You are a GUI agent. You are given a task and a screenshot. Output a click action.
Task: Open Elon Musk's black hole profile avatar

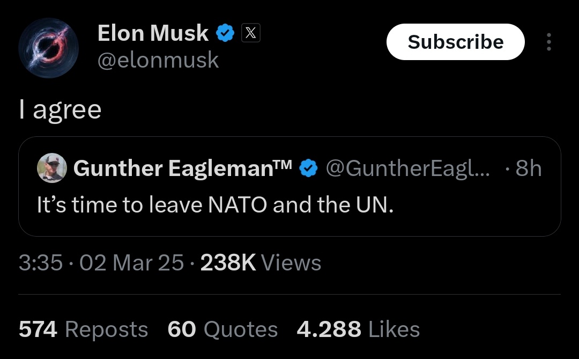pos(48,48)
